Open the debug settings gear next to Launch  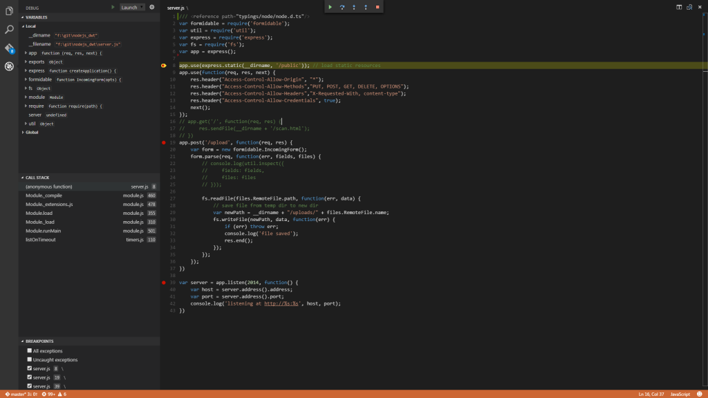tap(151, 7)
